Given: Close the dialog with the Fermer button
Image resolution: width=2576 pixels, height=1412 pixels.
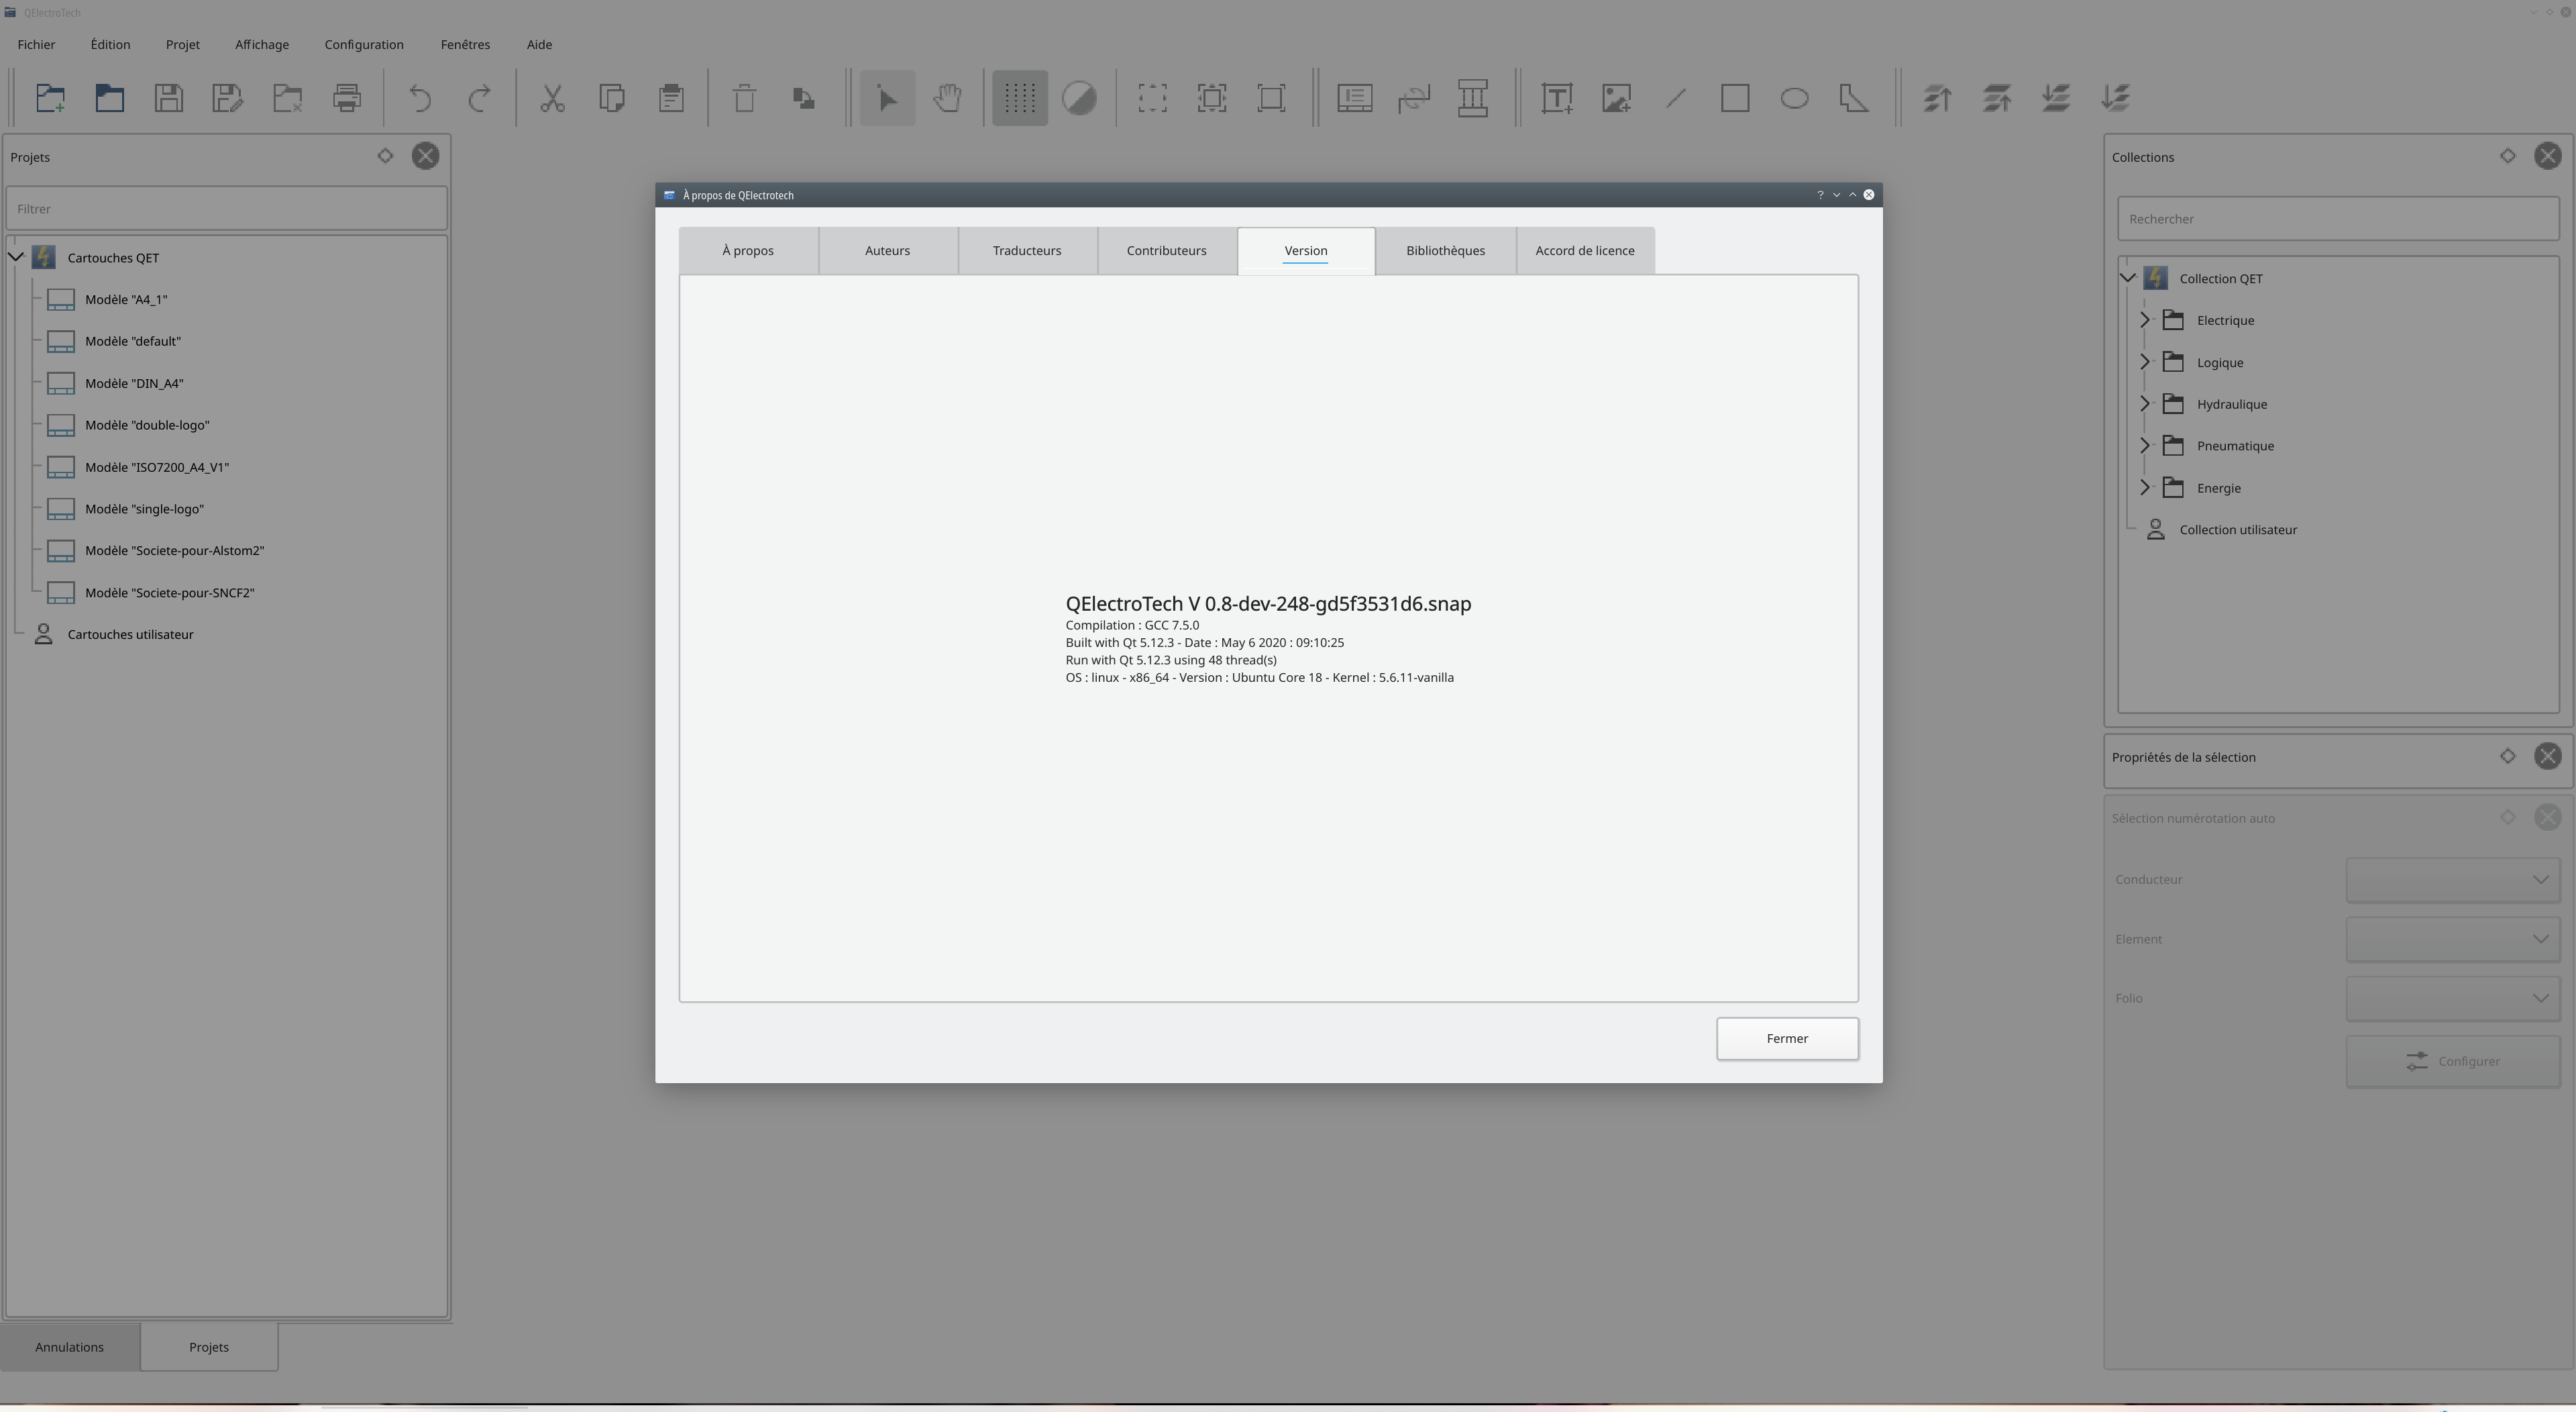Looking at the screenshot, I should click(x=1787, y=1039).
